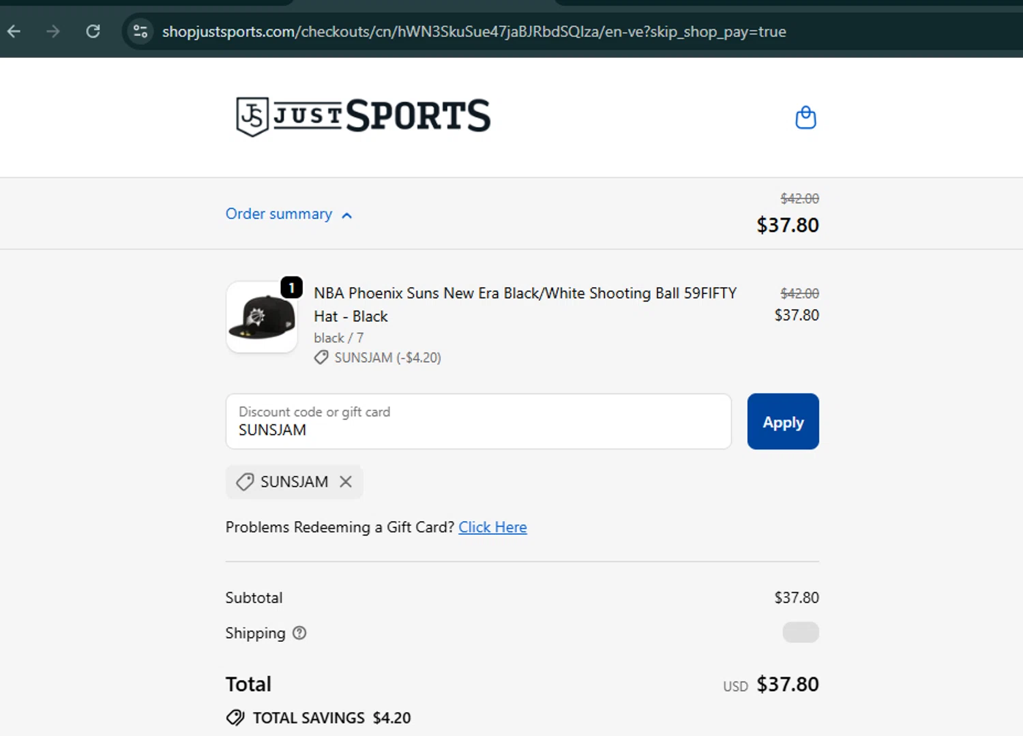
Task: Select the URL in the address bar
Action: 474,31
